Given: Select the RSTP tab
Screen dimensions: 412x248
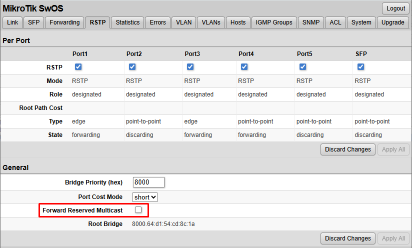Looking at the screenshot, I should (97, 22).
